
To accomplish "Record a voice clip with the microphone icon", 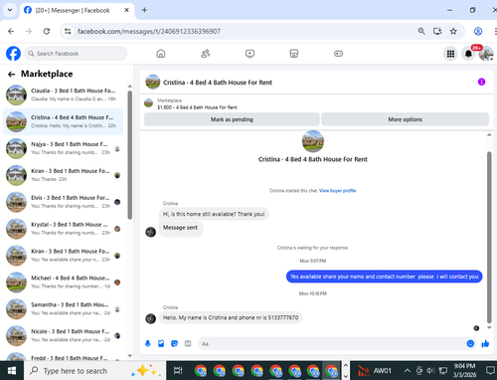I will [x=148, y=343].
